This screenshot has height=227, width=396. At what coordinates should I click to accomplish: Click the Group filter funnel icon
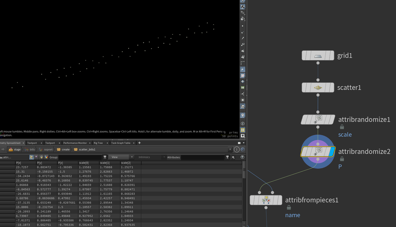point(105,157)
